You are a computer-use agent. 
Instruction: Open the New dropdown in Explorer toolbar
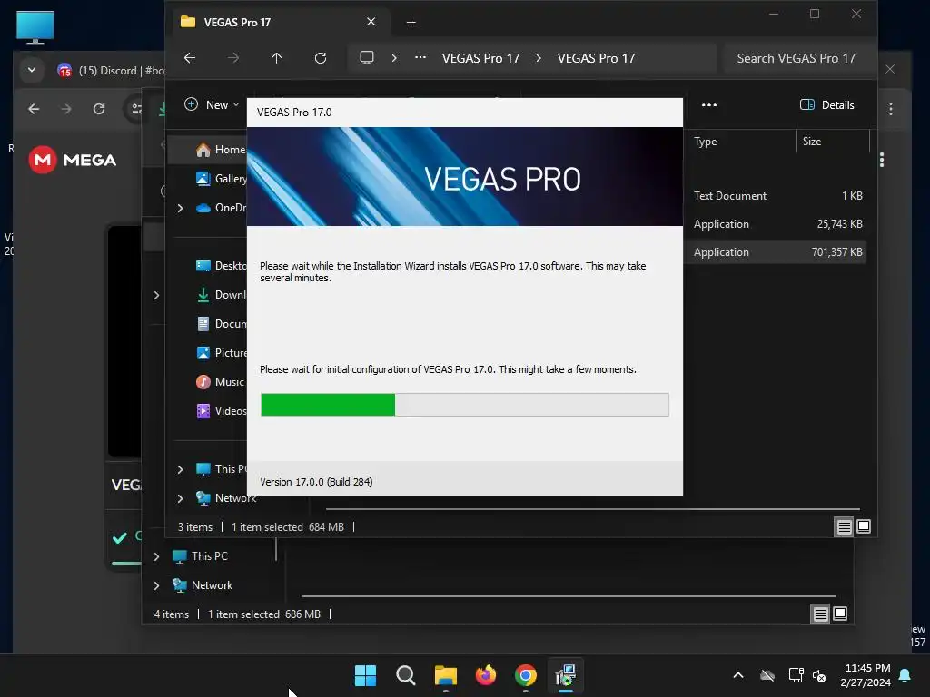click(x=212, y=105)
